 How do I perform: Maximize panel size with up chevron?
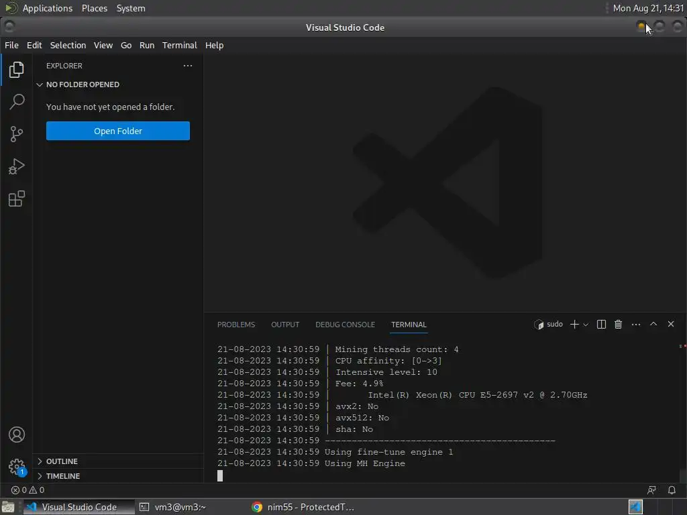pyautogui.click(x=653, y=324)
